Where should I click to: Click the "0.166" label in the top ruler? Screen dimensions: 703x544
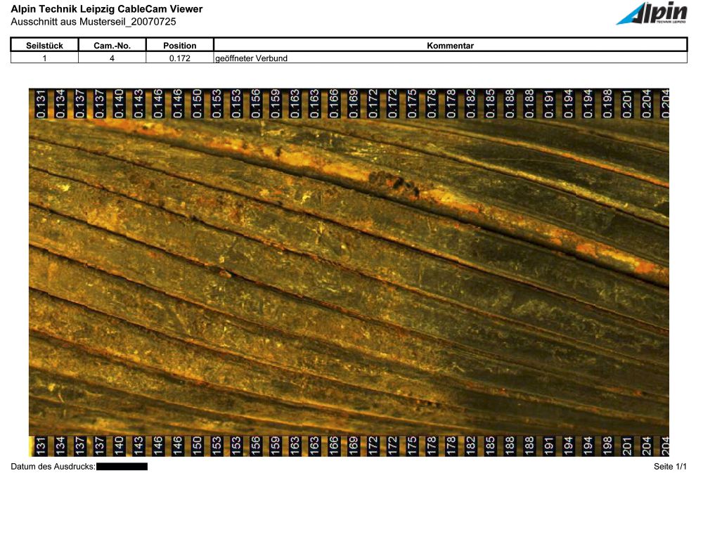pyautogui.click(x=333, y=103)
